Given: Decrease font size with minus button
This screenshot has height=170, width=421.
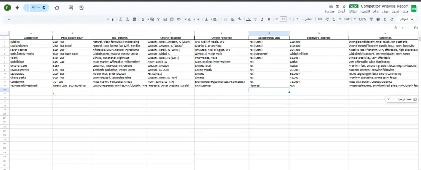Looking at the screenshot, I should click(290, 19).
